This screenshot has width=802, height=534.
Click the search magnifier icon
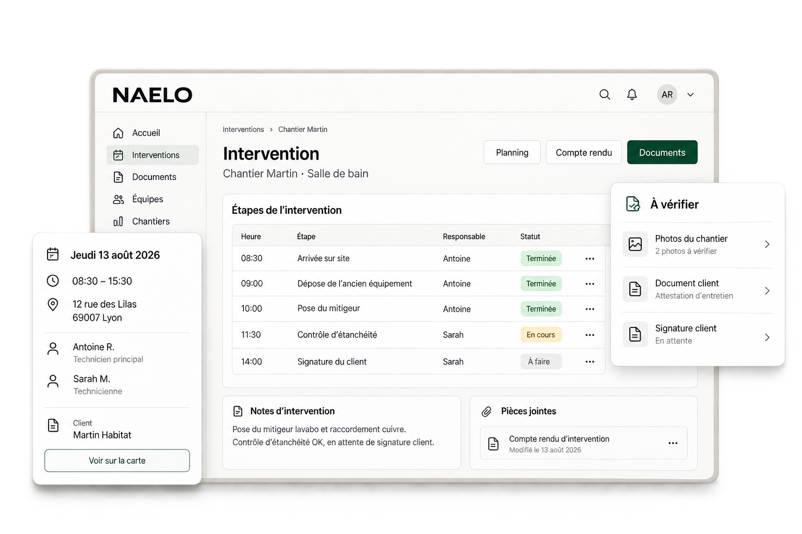click(x=605, y=94)
